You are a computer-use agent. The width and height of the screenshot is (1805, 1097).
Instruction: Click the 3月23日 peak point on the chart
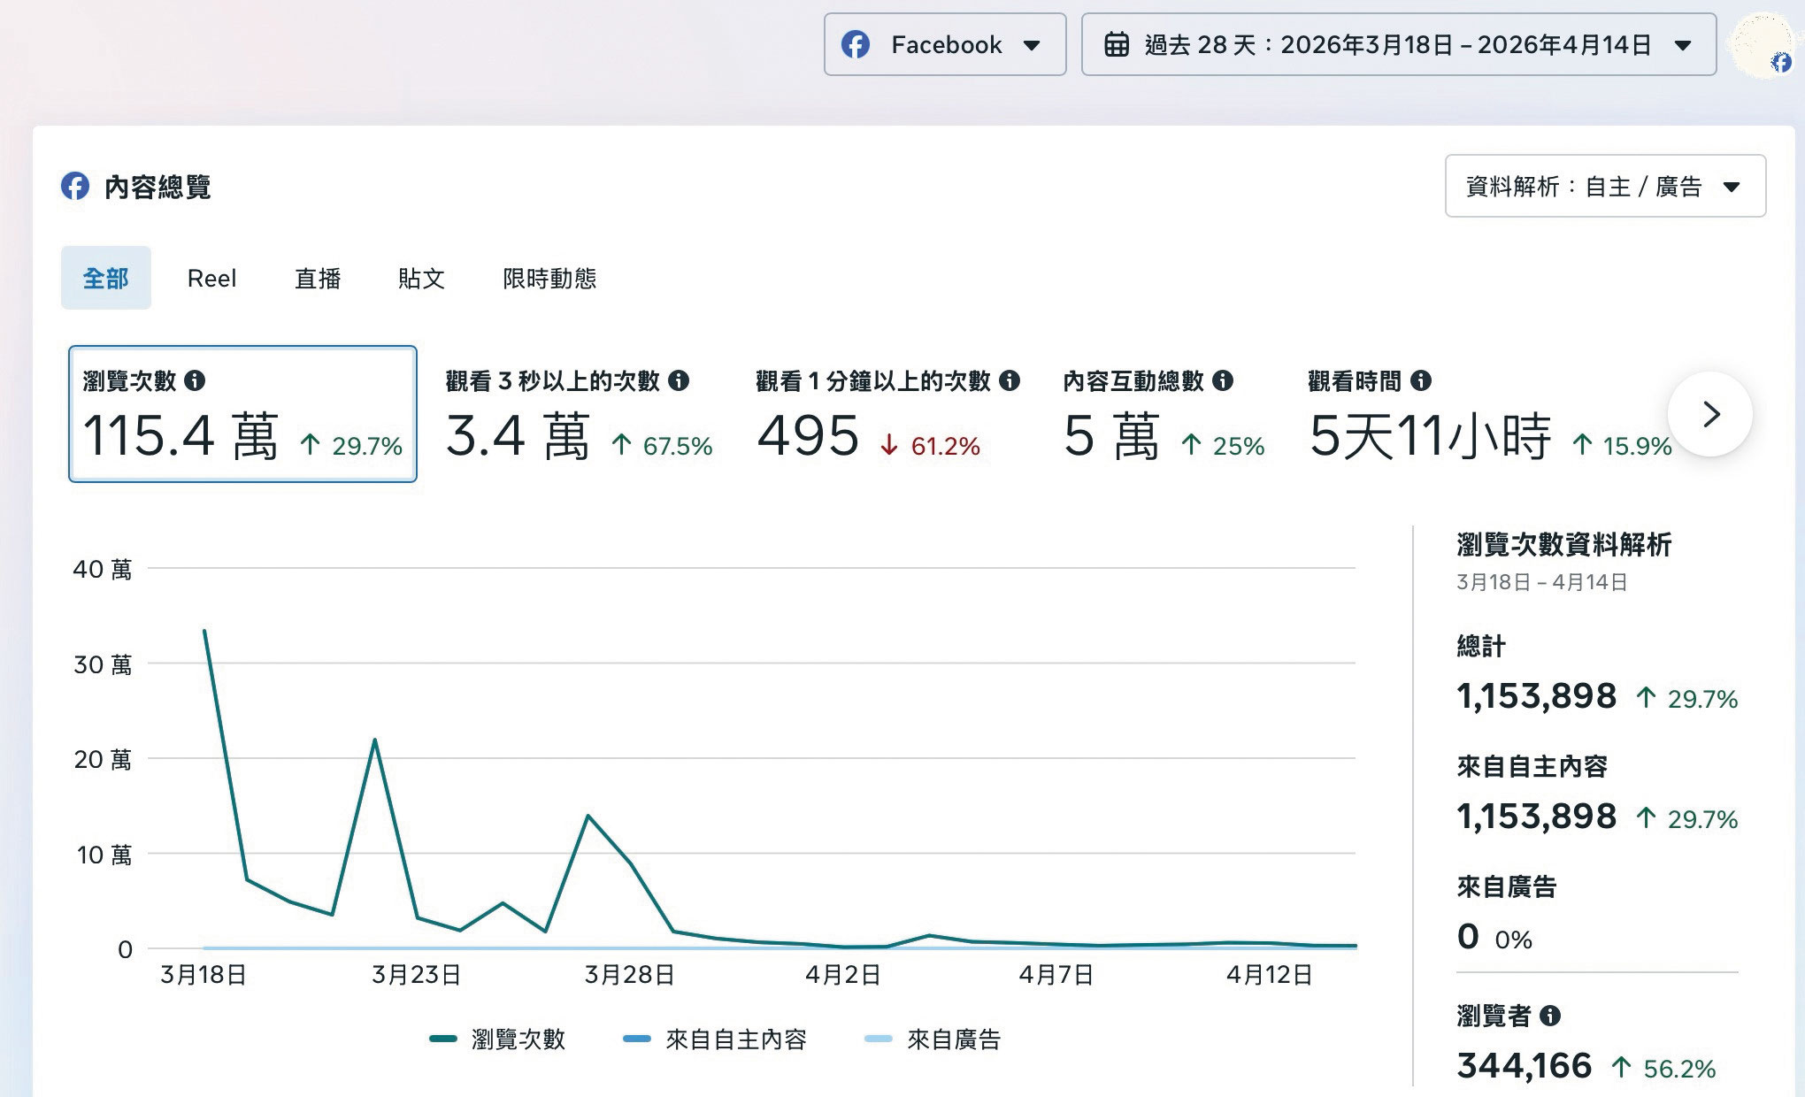point(375,740)
